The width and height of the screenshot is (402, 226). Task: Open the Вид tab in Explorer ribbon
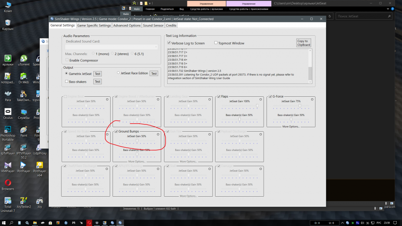click(182, 9)
